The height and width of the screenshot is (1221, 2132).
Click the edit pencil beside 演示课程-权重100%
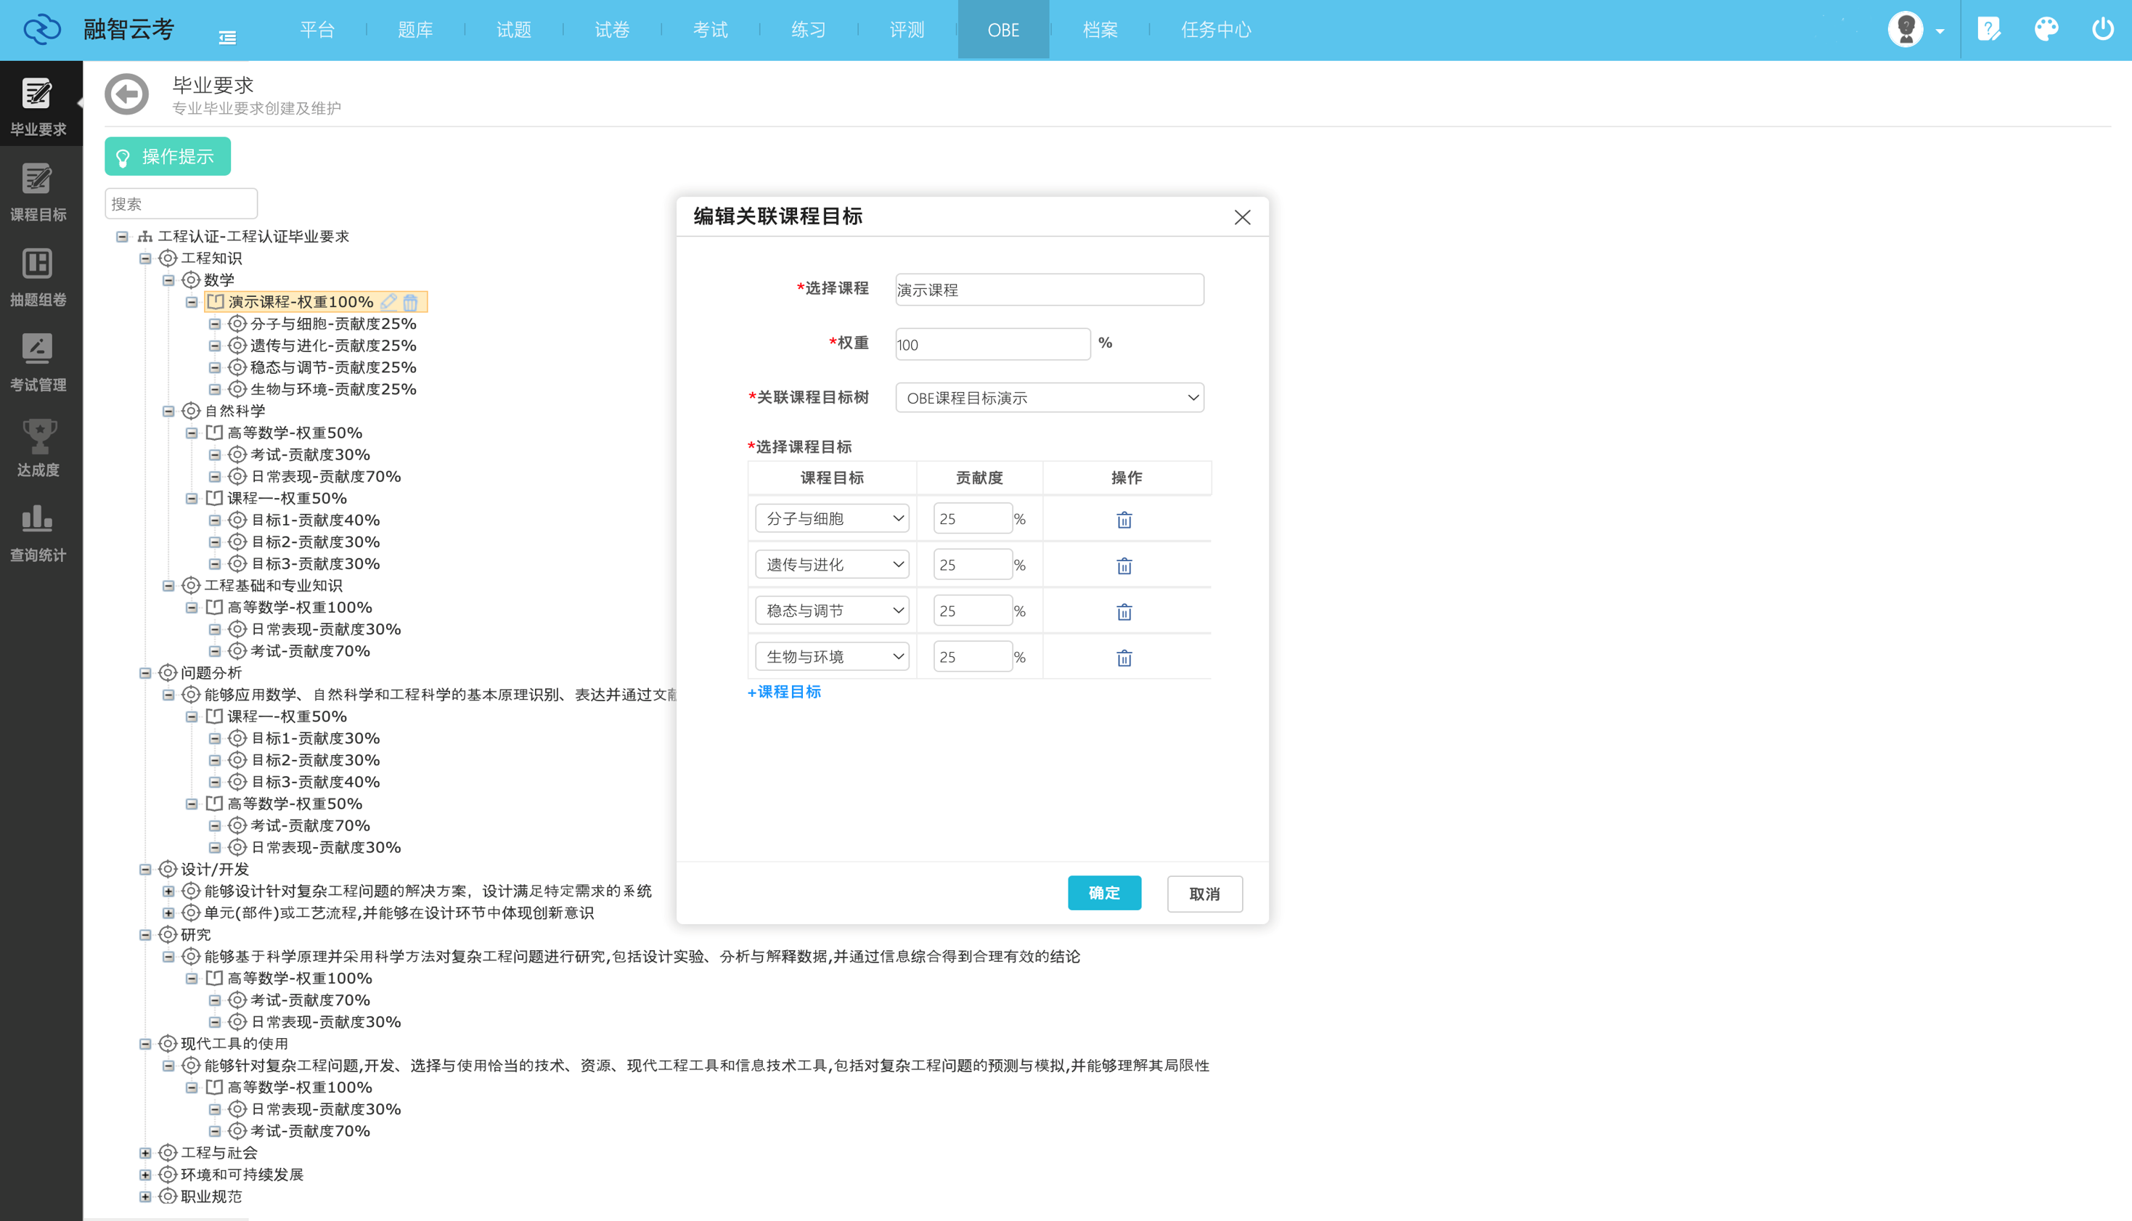388,301
